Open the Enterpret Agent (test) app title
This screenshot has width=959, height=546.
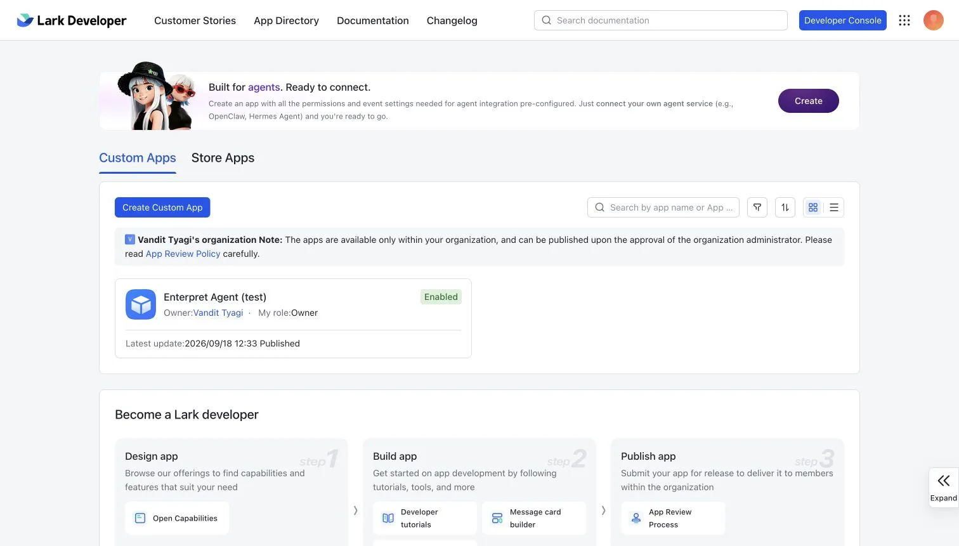(x=215, y=297)
